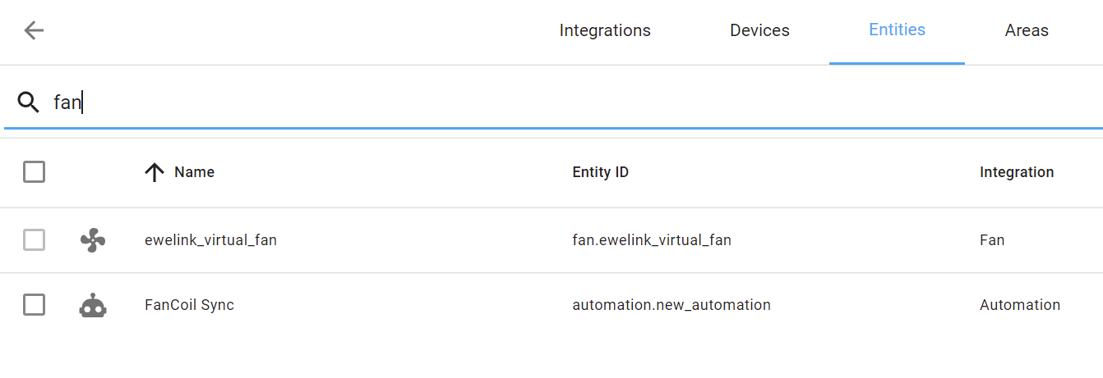Switch to the Integrations tab
Image resolution: width=1103 pixels, height=378 pixels.
pos(605,31)
